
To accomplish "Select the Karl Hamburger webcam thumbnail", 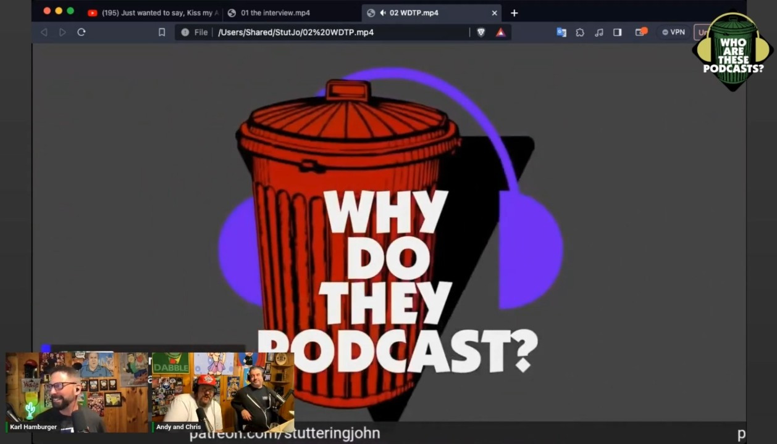I will [77, 392].
